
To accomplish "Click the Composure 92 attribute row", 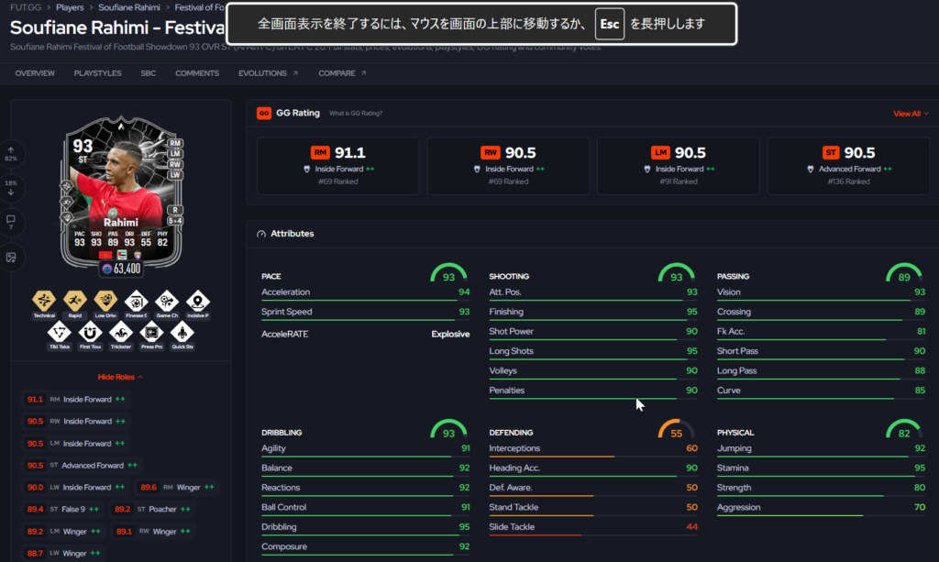I will pyautogui.click(x=365, y=547).
